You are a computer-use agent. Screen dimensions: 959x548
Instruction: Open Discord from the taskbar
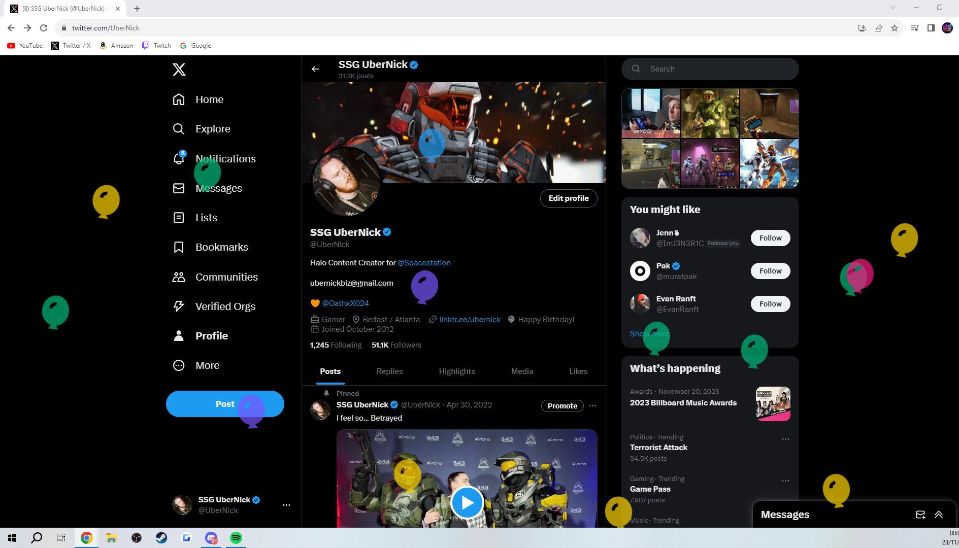coord(211,538)
